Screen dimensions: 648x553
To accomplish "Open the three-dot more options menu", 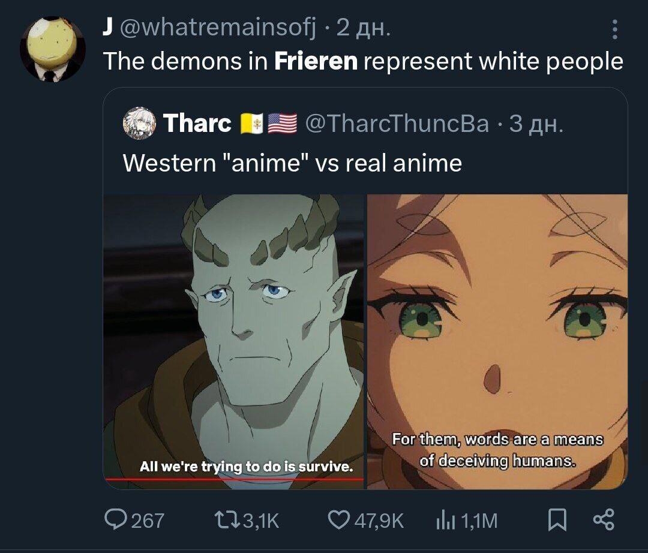I will click(615, 29).
